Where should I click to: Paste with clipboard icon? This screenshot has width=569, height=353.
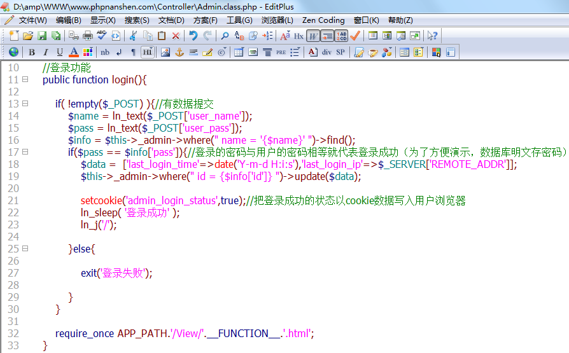(162, 36)
